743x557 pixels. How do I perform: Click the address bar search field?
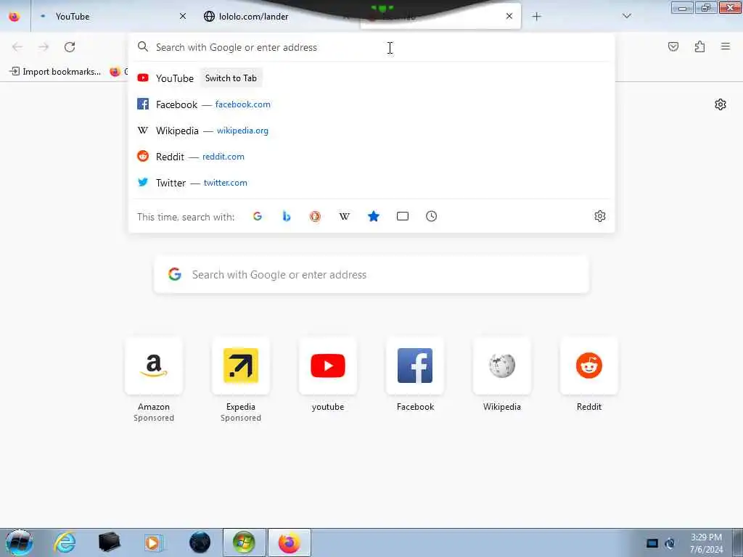[x=372, y=47]
